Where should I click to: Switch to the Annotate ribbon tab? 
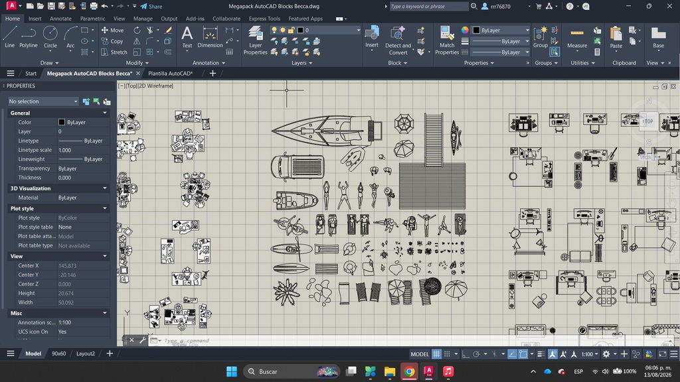(x=60, y=19)
